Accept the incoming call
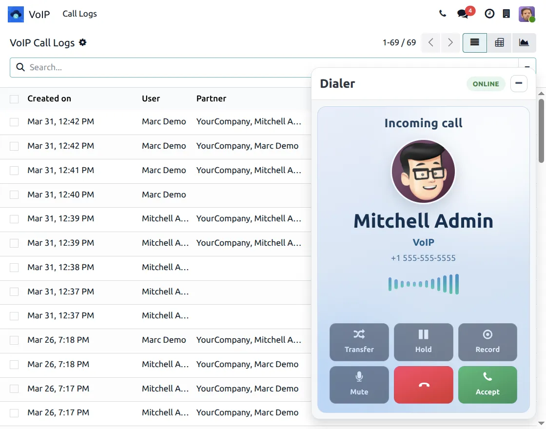This screenshot has width=546, height=429. point(487,385)
